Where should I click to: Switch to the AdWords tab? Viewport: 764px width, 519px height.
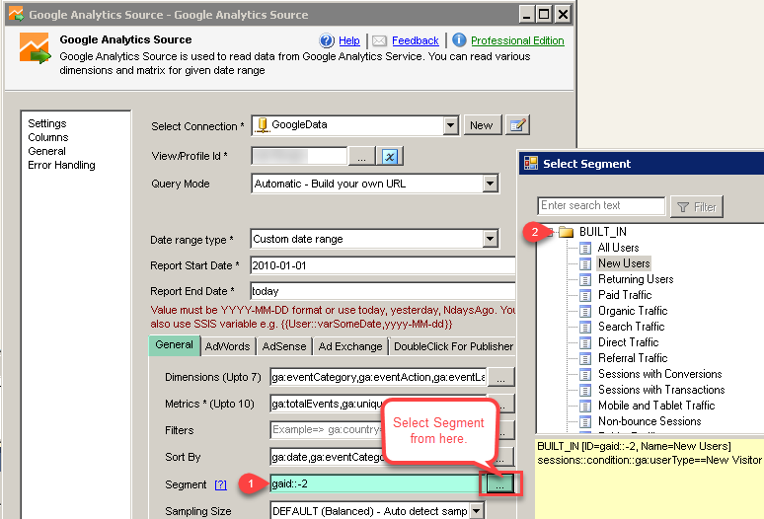pos(228,346)
